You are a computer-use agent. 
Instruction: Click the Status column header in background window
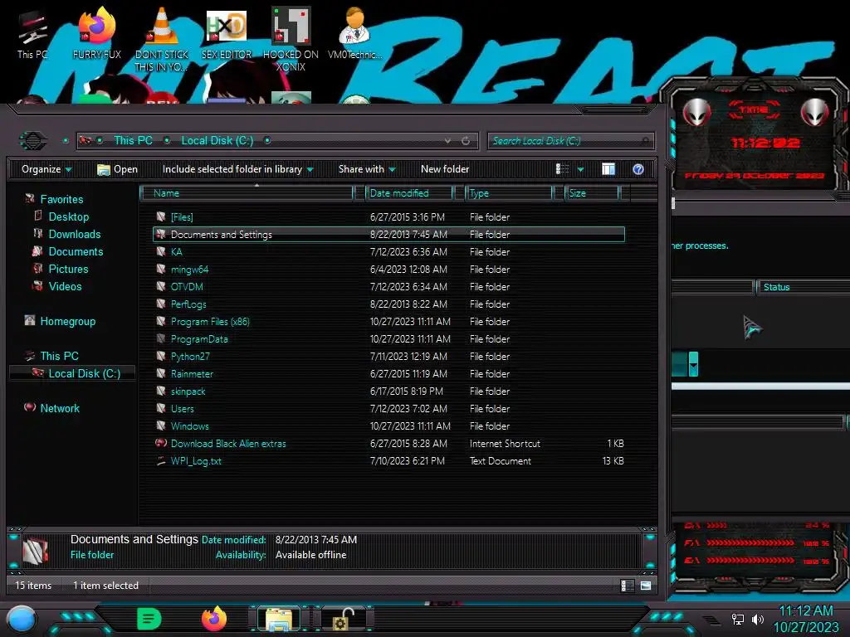point(803,287)
